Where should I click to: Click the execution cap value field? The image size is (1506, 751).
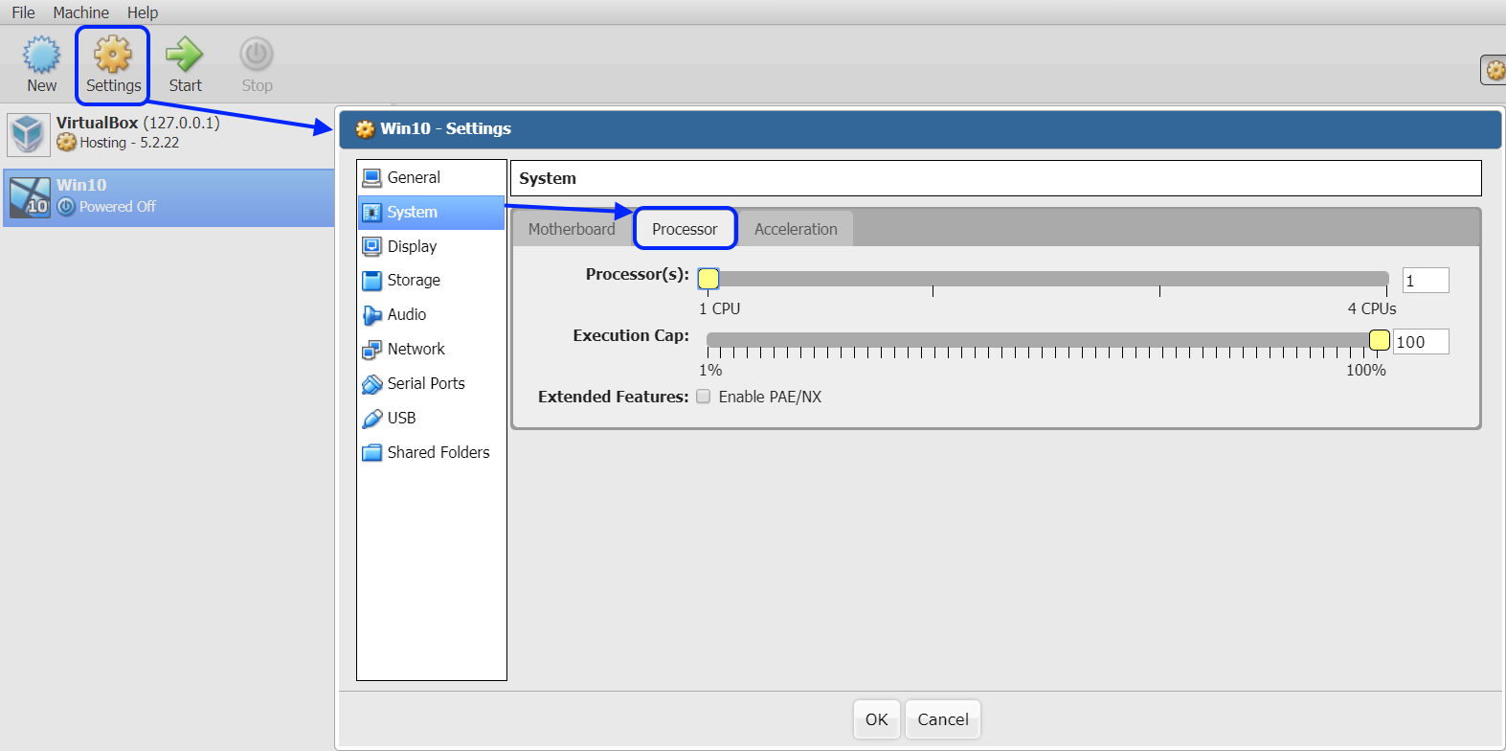click(1421, 342)
